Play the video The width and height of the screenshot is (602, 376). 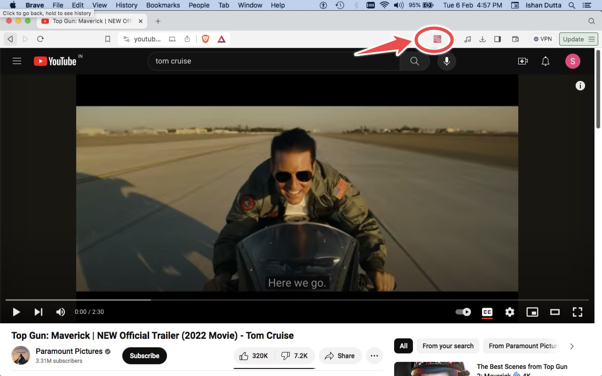point(16,312)
